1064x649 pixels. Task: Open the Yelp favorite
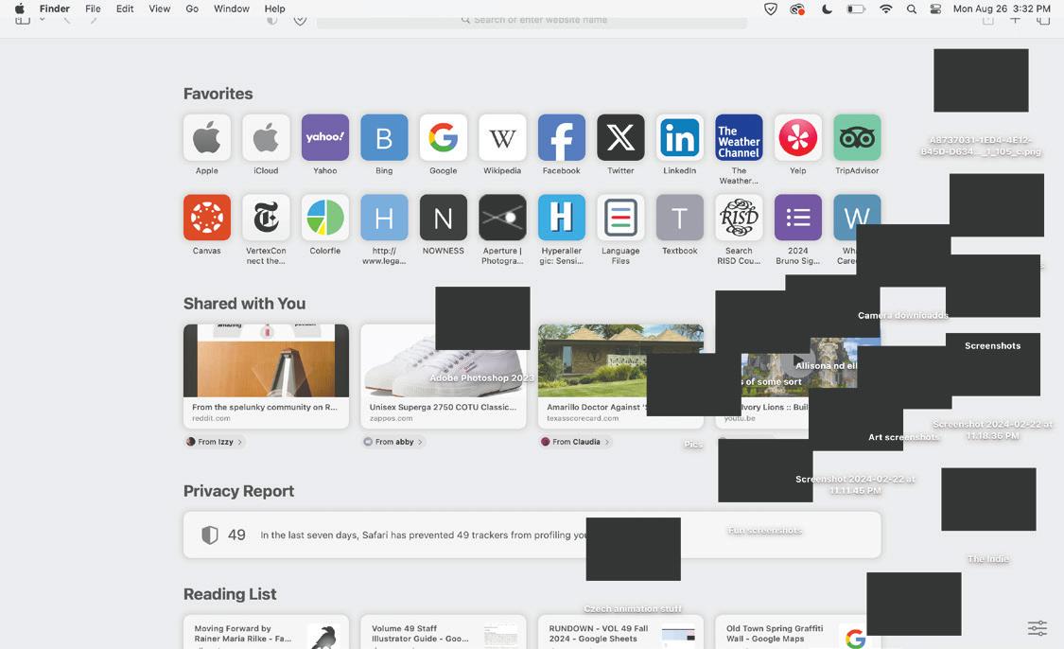798,138
